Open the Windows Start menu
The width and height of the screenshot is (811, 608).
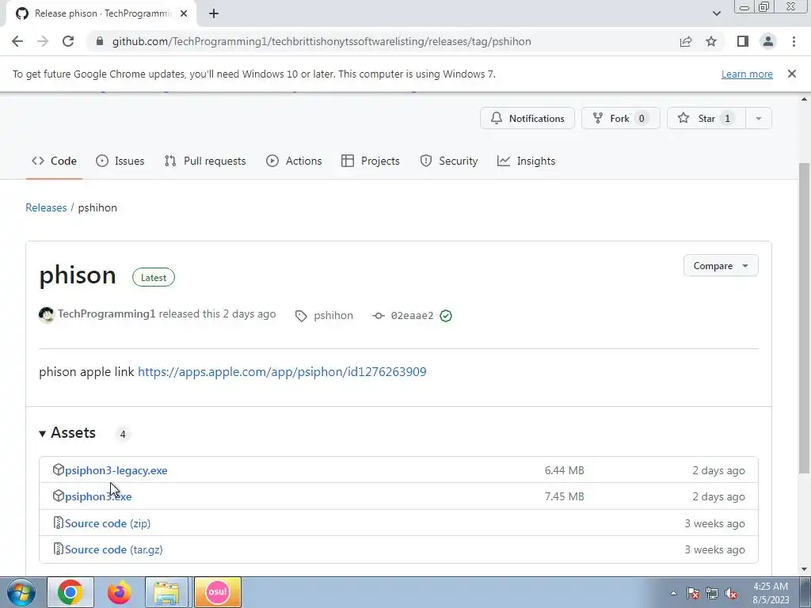(x=21, y=592)
